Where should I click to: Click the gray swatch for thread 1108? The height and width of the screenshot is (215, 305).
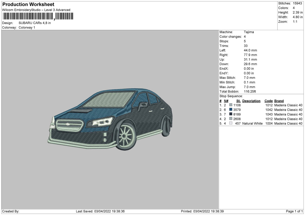pyautogui.click(x=231, y=105)
